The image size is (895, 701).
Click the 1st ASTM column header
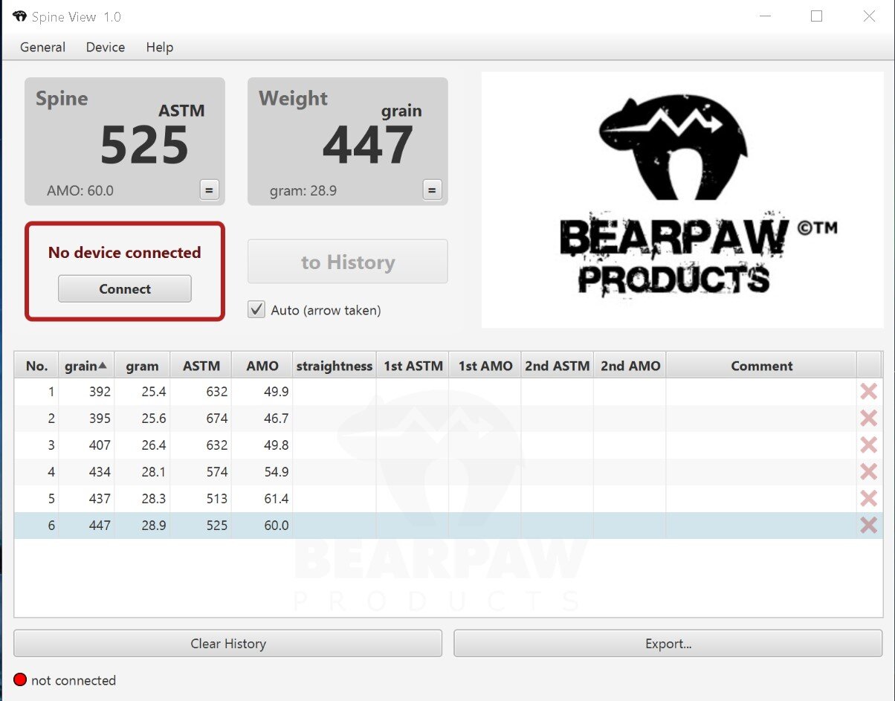[413, 366]
